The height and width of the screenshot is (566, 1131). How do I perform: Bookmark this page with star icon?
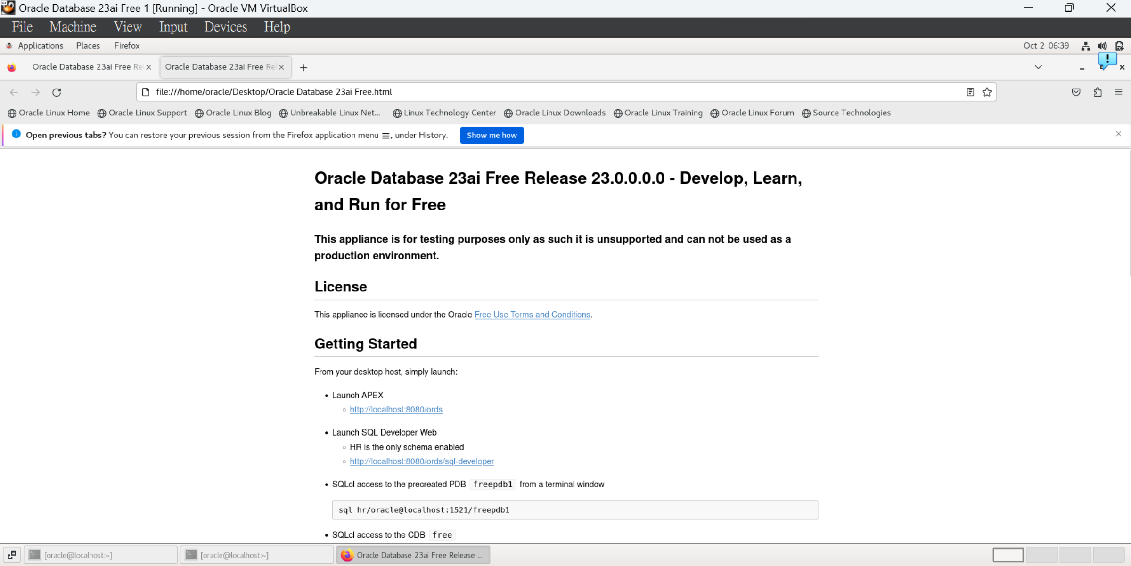tap(987, 92)
